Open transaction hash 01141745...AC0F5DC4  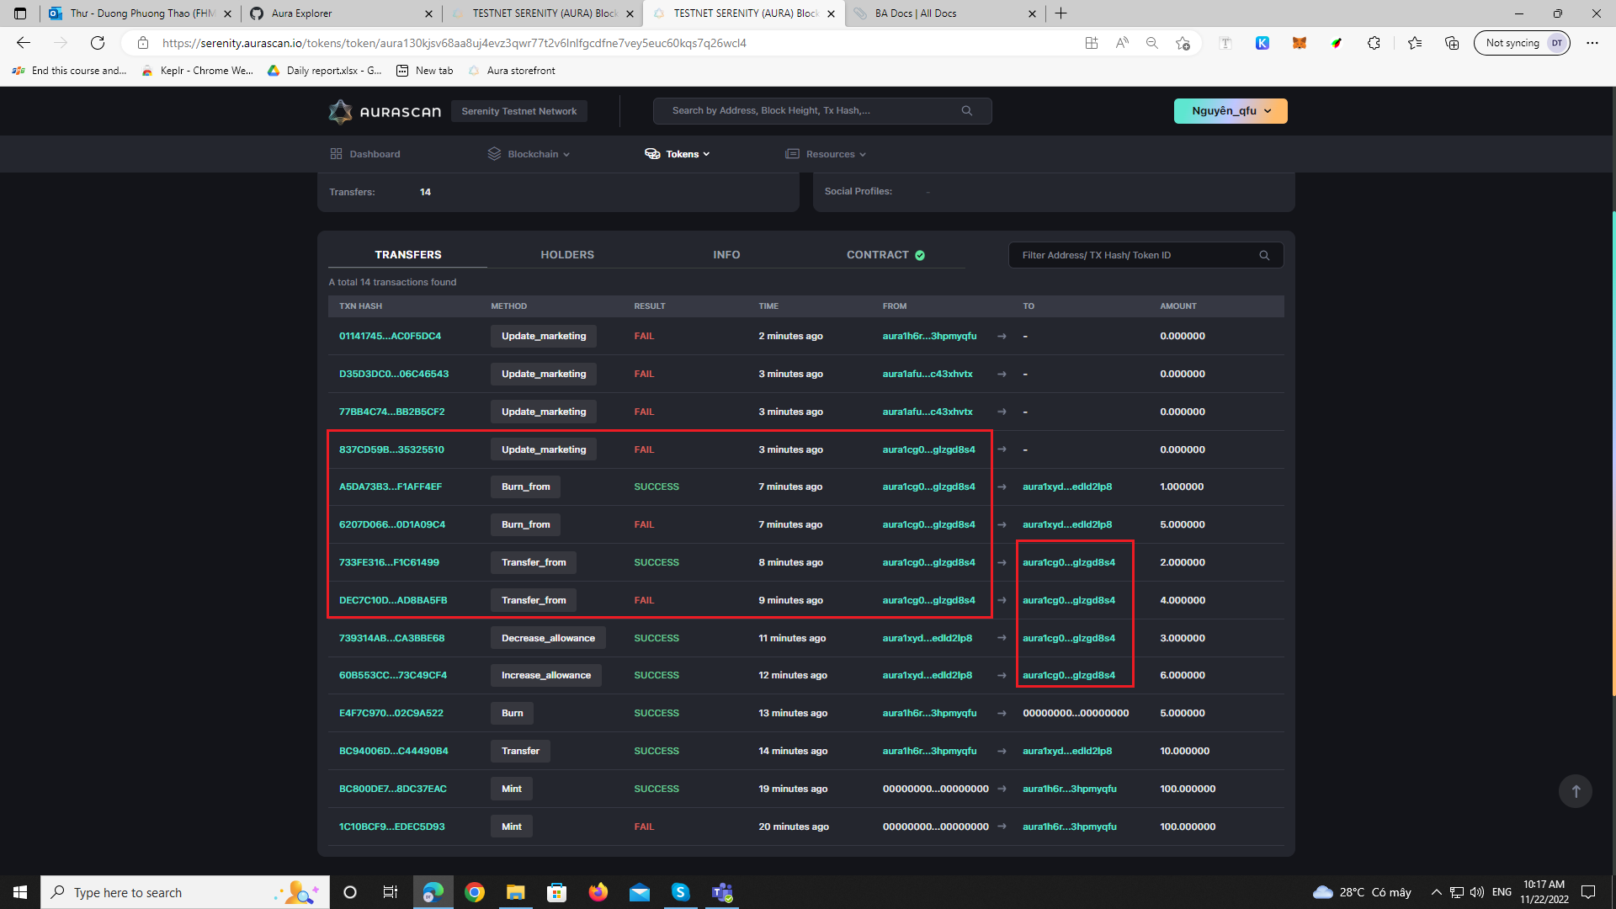390,336
